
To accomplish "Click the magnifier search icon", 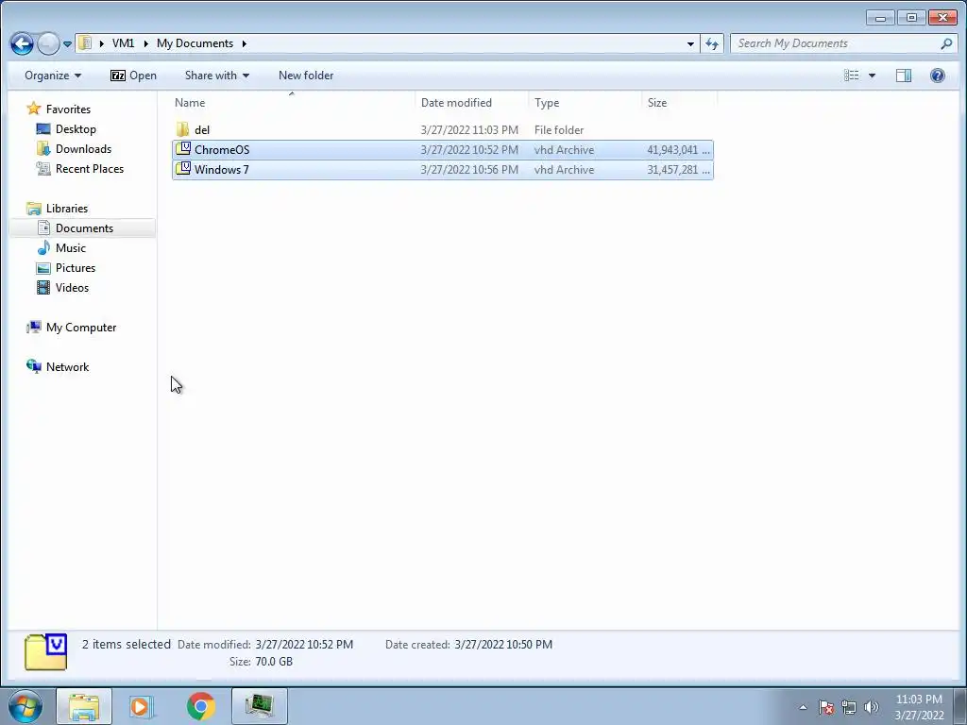I will click(x=946, y=43).
